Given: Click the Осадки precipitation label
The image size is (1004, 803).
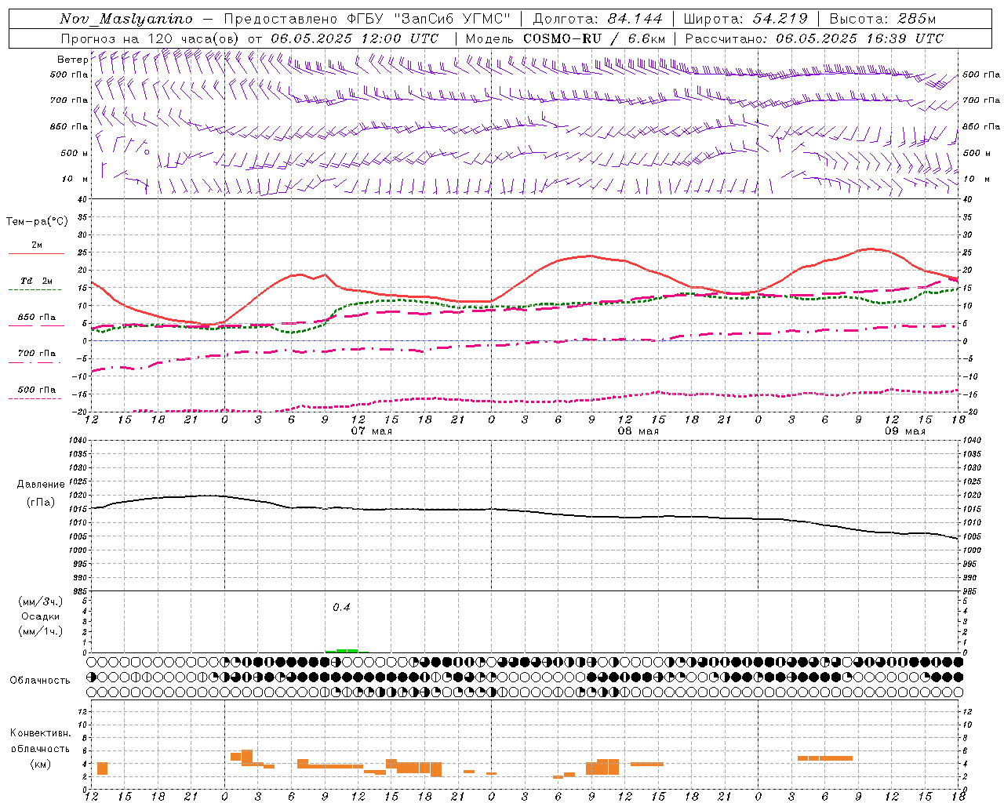Looking at the screenshot, I should coord(40,616).
